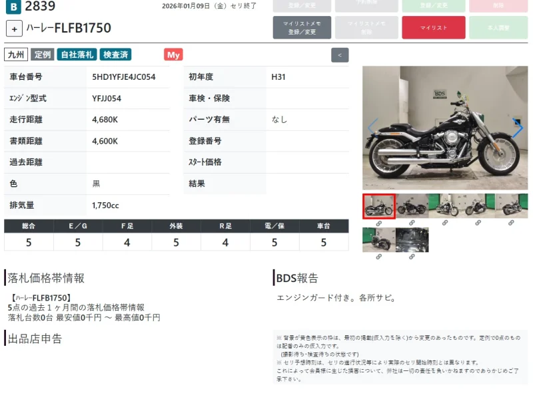Select the 九州 tag

coord(16,55)
